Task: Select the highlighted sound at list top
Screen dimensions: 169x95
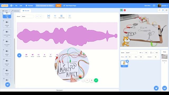Action: pos(7,15)
